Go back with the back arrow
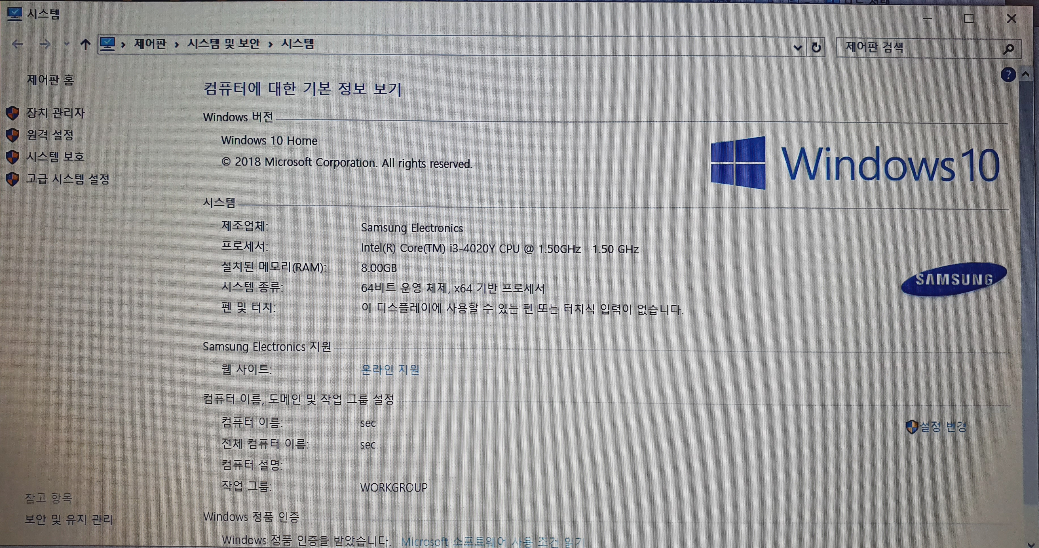Viewport: 1039px width, 548px height. pyautogui.click(x=18, y=44)
